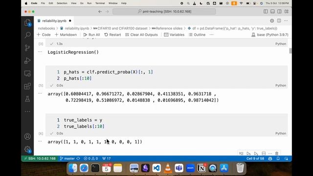Viewport: 313px width, 176px height.
Task: Select the reliability.ipynb editor tab
Action: click(54, 21)
